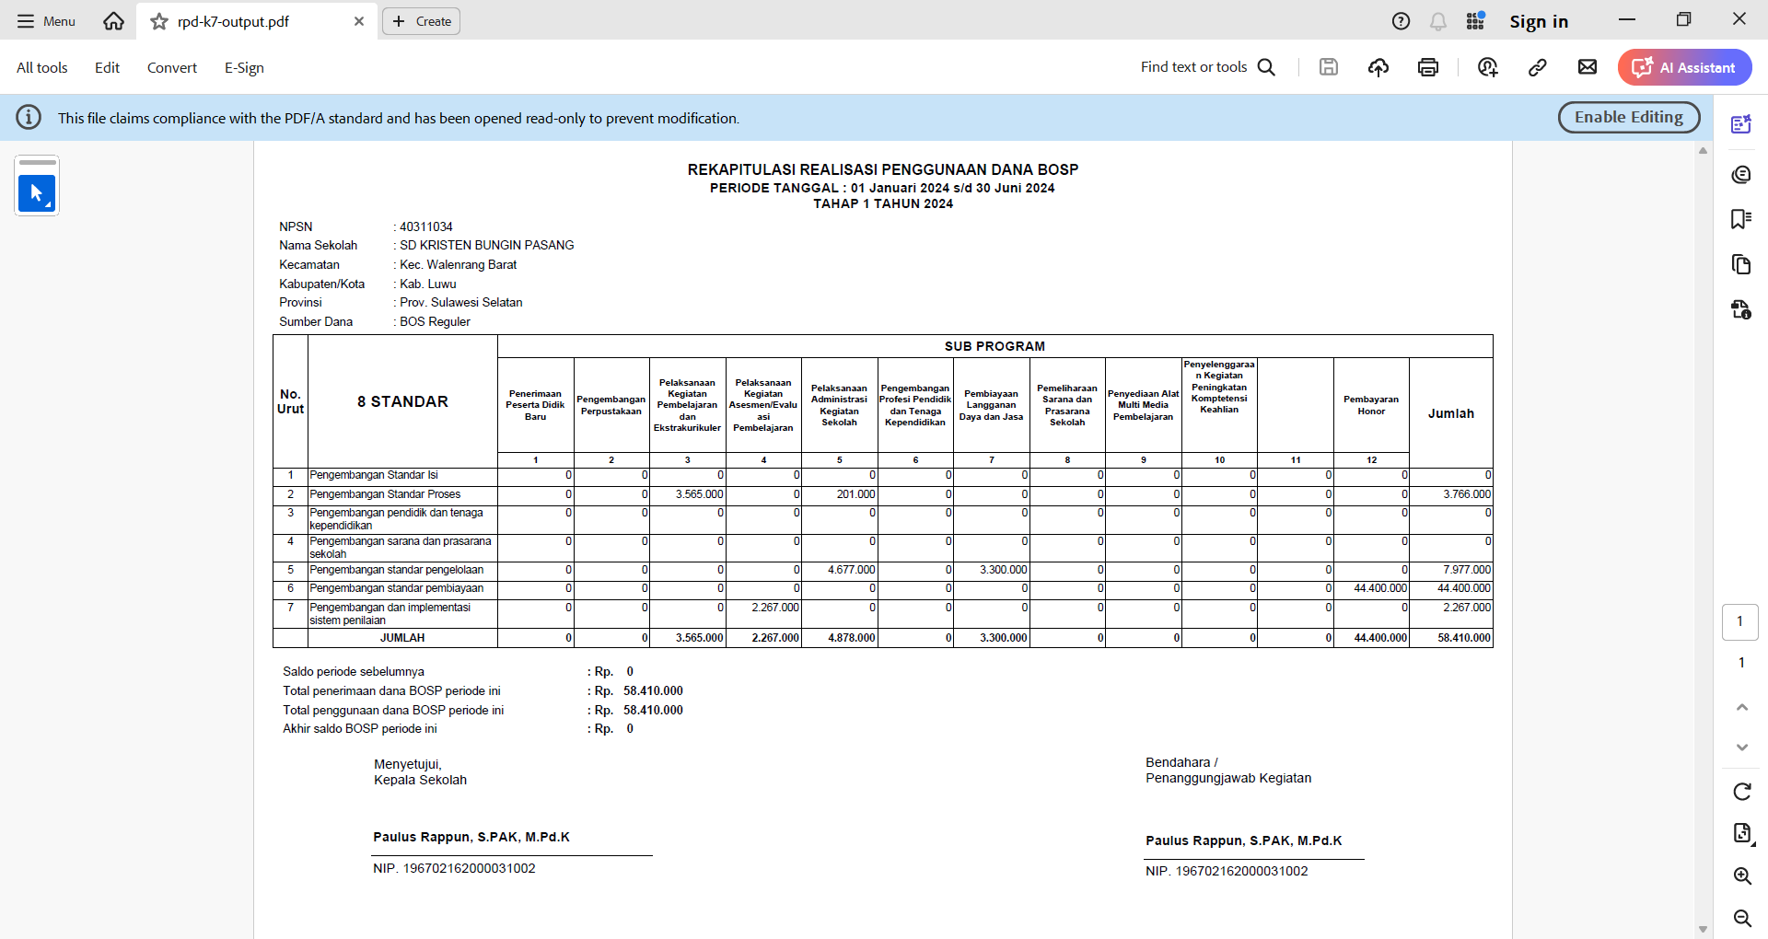The width and height of the screenshot is (1768, 939).
Task: Open the bookmarks panel icon
Action: tap(1740, 219)
